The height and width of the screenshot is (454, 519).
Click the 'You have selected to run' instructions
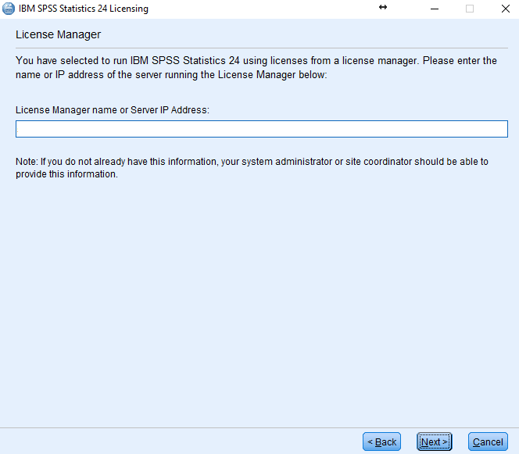click(x=256, y=67)
